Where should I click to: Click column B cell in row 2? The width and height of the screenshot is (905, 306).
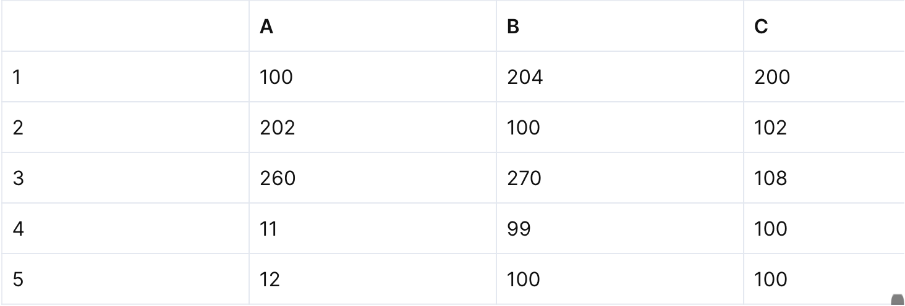(619, 128)
